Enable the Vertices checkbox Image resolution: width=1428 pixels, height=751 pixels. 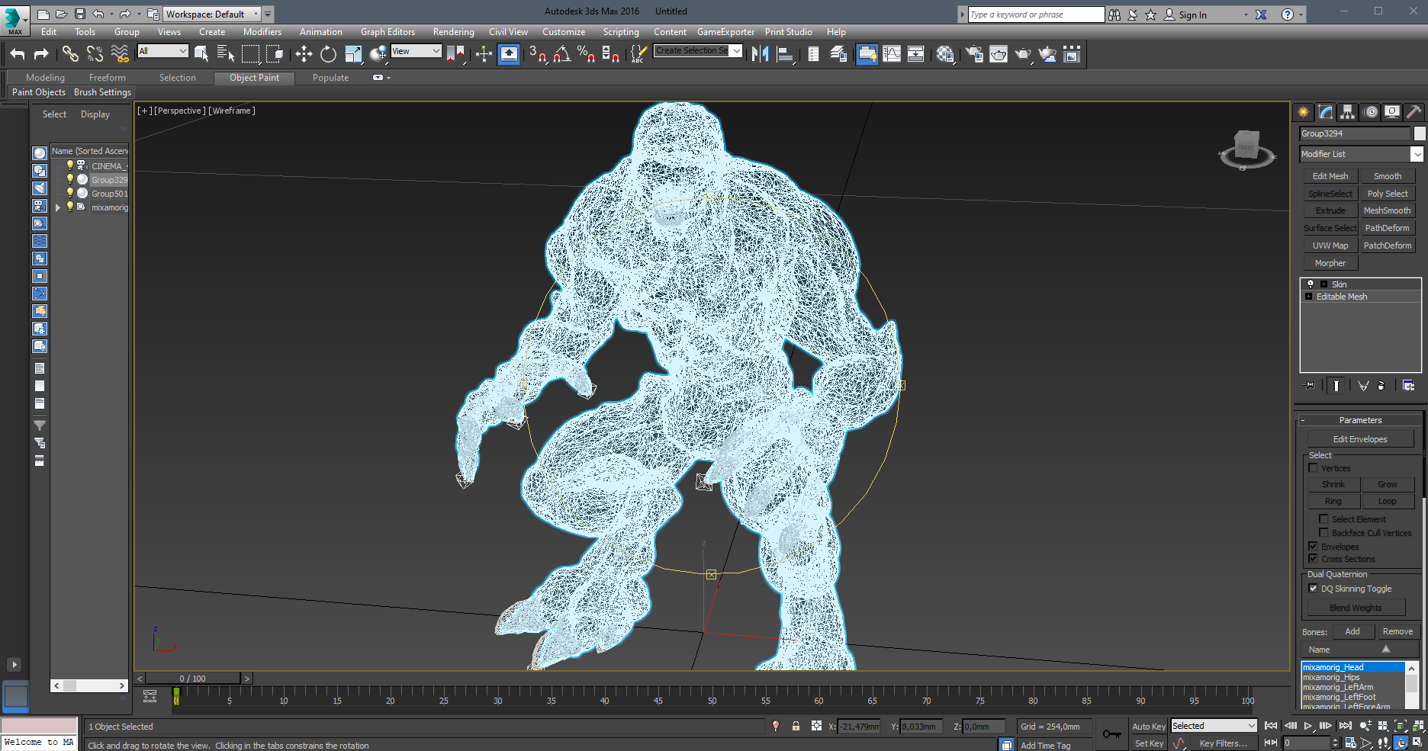[x=1314, y=468]
